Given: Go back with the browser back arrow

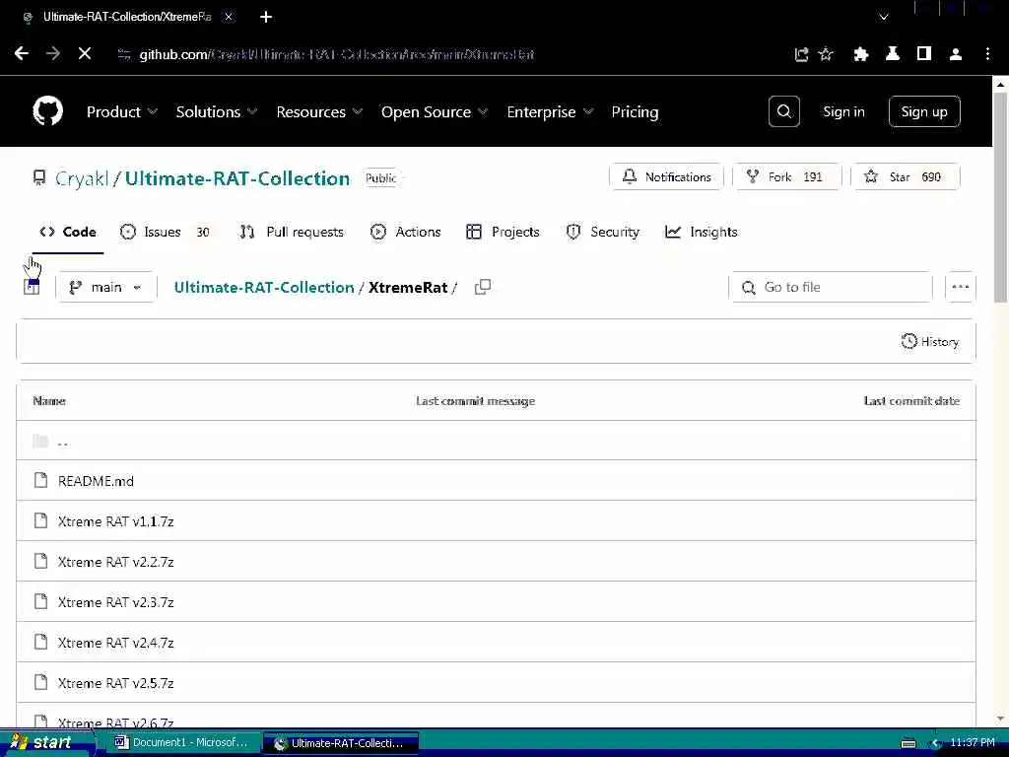Looking at the screenshot, I should coord(22,54).
